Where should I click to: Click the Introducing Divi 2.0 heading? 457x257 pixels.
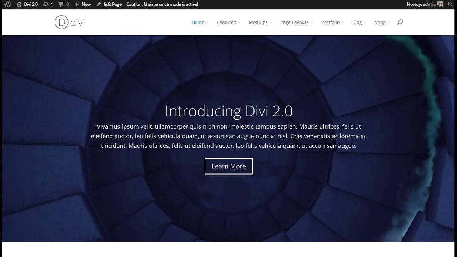229,111
